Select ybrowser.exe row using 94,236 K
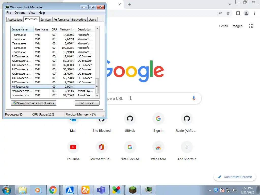 pyautogui.click(x=53, y=95)
